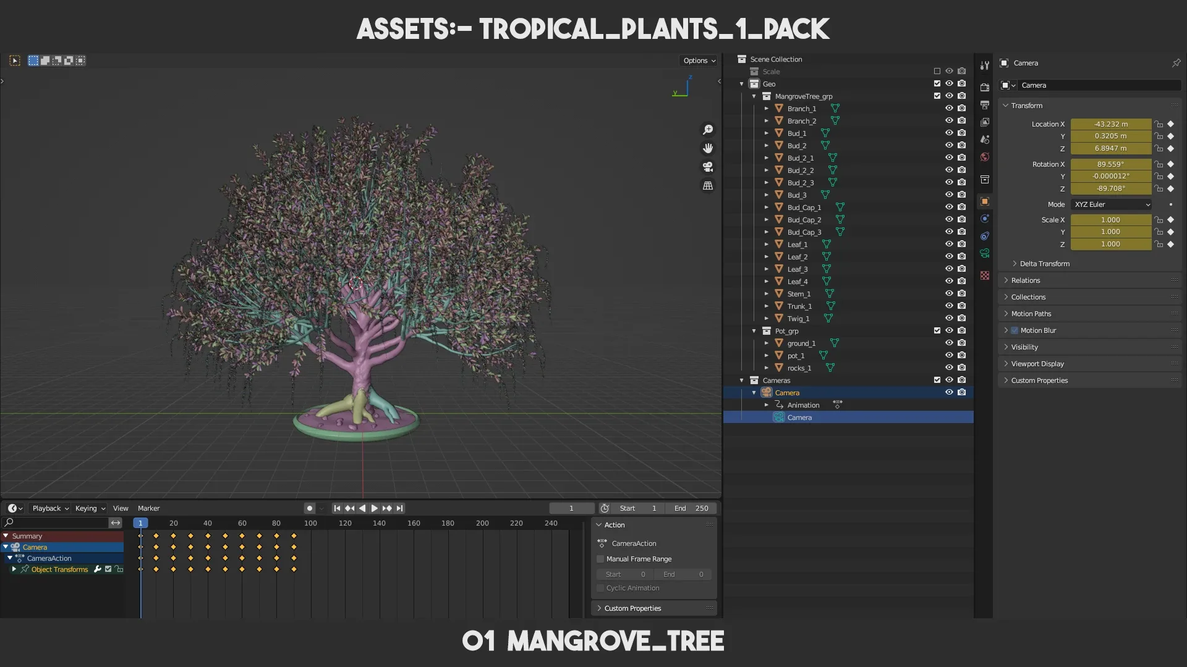Open the Object Constraints properties tab
1187x667 pixels.
click(x=985, y=236)
